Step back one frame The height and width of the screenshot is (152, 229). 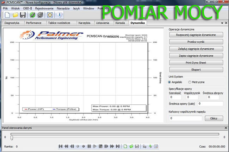[72, 146]
